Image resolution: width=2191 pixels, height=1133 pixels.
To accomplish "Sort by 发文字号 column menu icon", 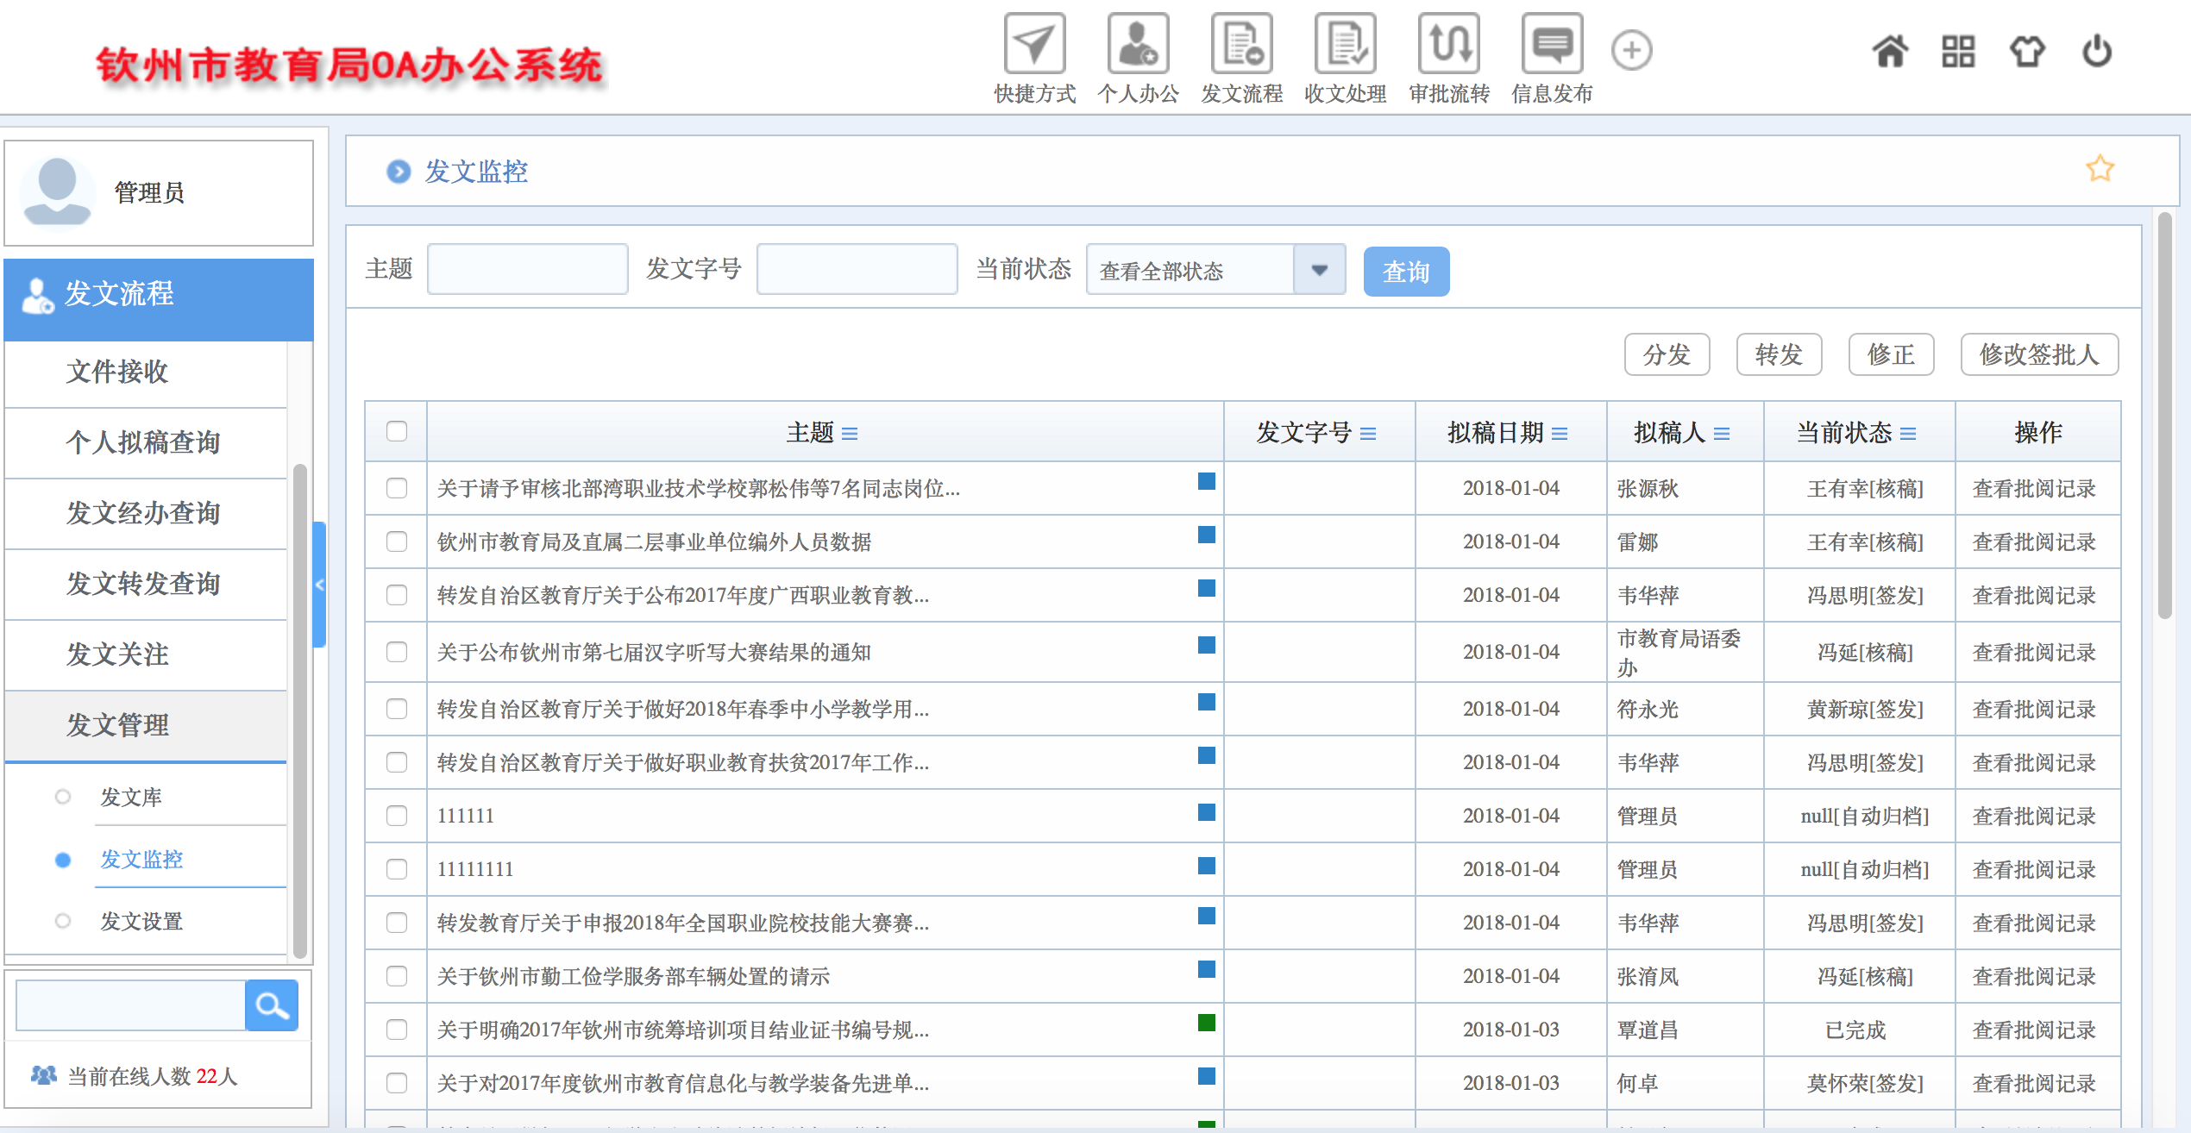I will [1368, 434].
